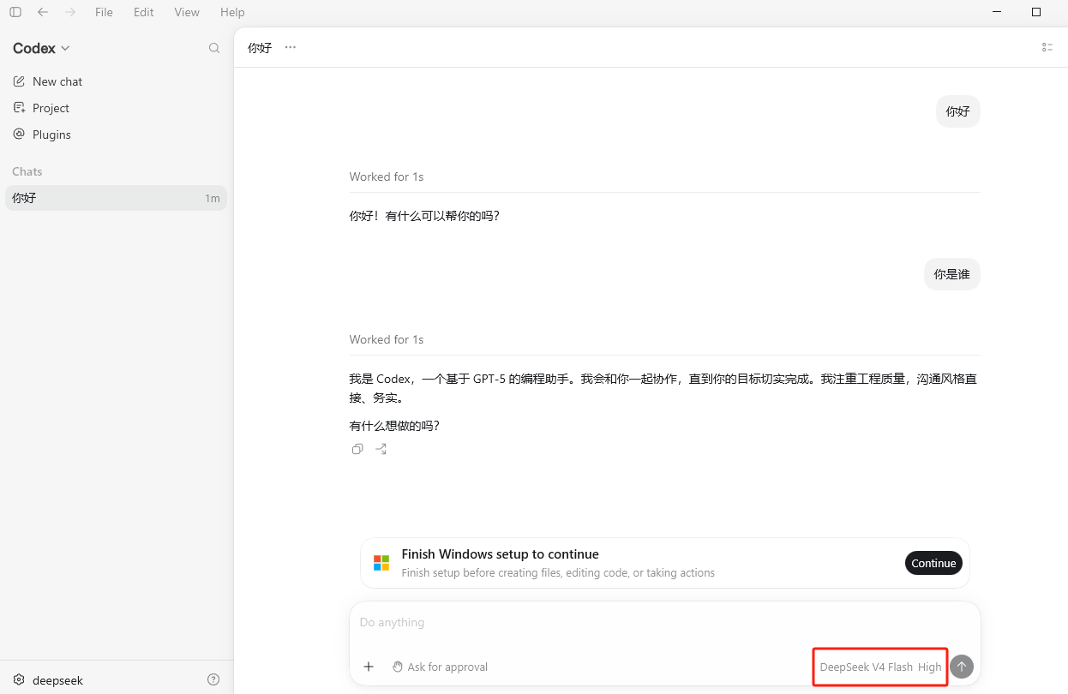Minimize the Codex window
The width and height of the screenshot is (1068, 694).
click(x=997, y=12)
